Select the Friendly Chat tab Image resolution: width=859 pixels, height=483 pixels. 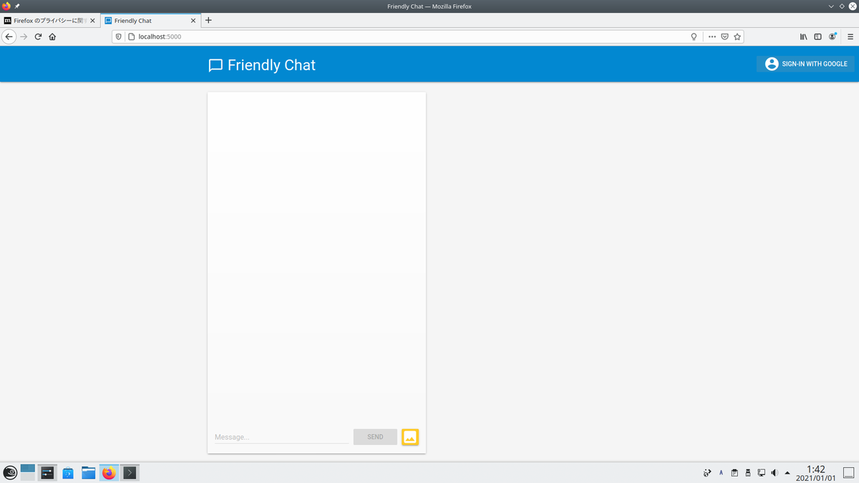[x=150, y=21]
